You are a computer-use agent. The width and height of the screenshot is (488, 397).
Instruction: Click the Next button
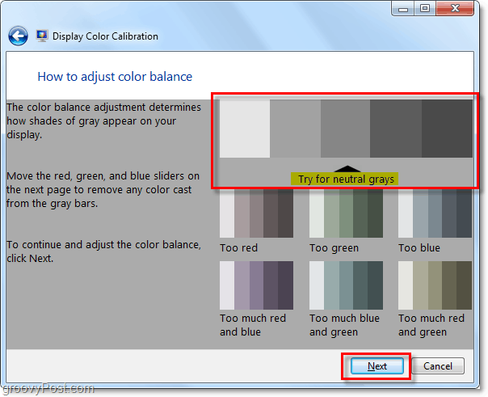377,366
